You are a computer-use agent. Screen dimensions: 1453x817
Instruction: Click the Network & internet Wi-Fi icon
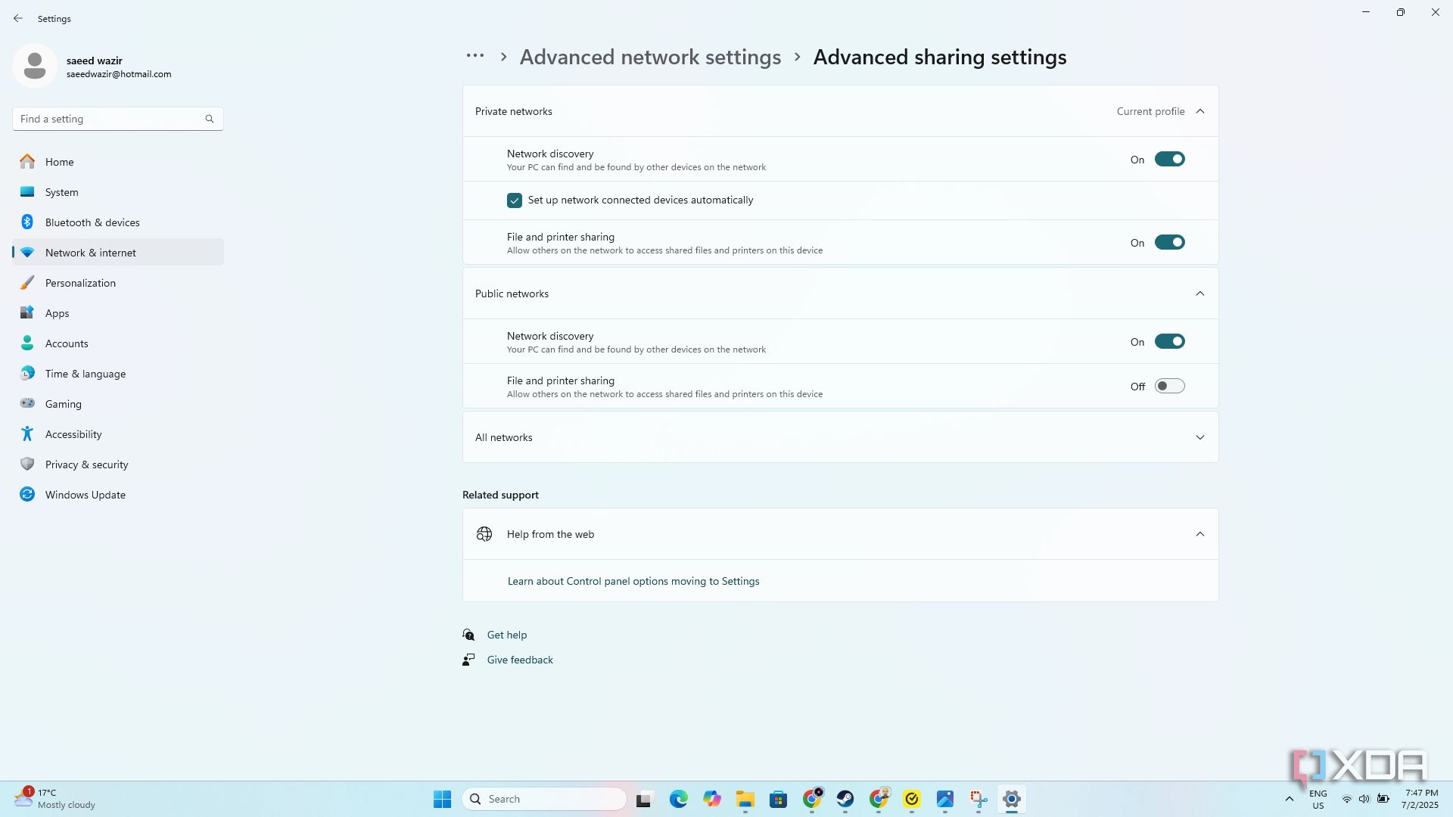(27, 253)
